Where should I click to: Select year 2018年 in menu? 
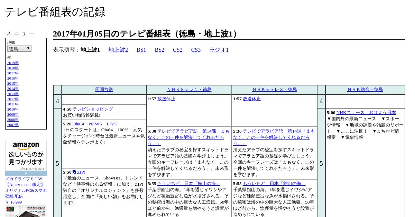point(13,68)
